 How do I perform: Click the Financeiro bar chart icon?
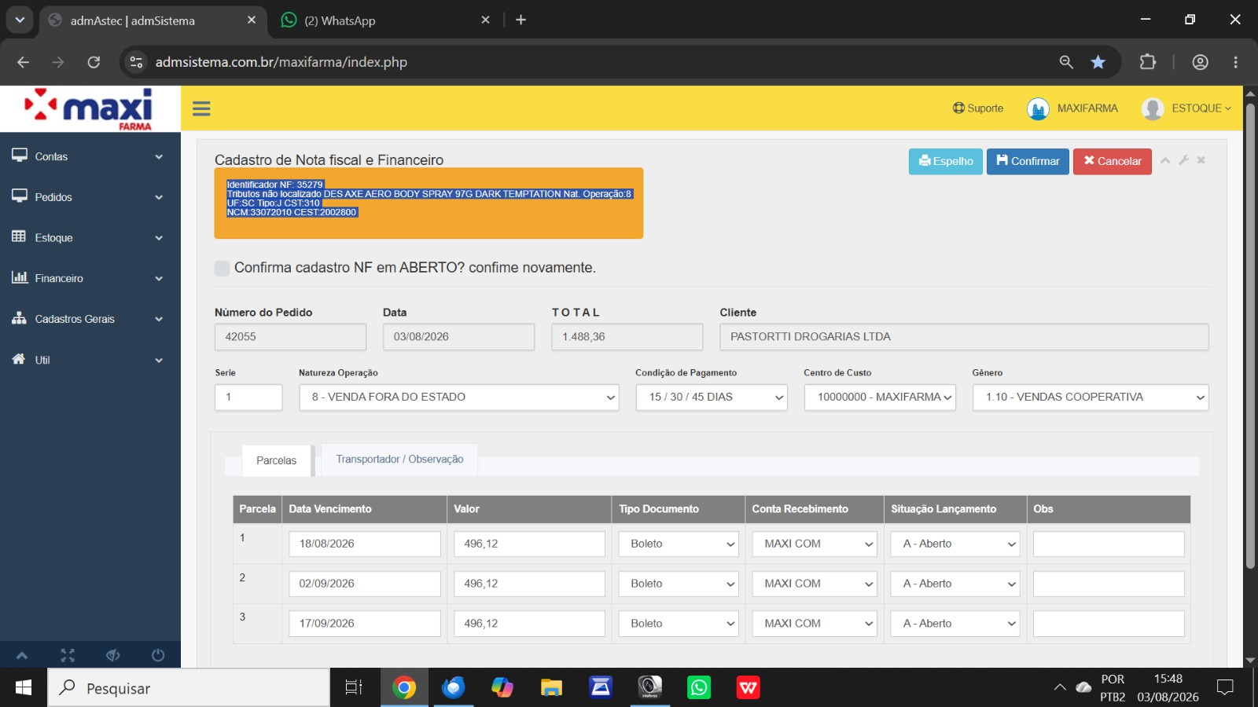[x=20, y=277]
